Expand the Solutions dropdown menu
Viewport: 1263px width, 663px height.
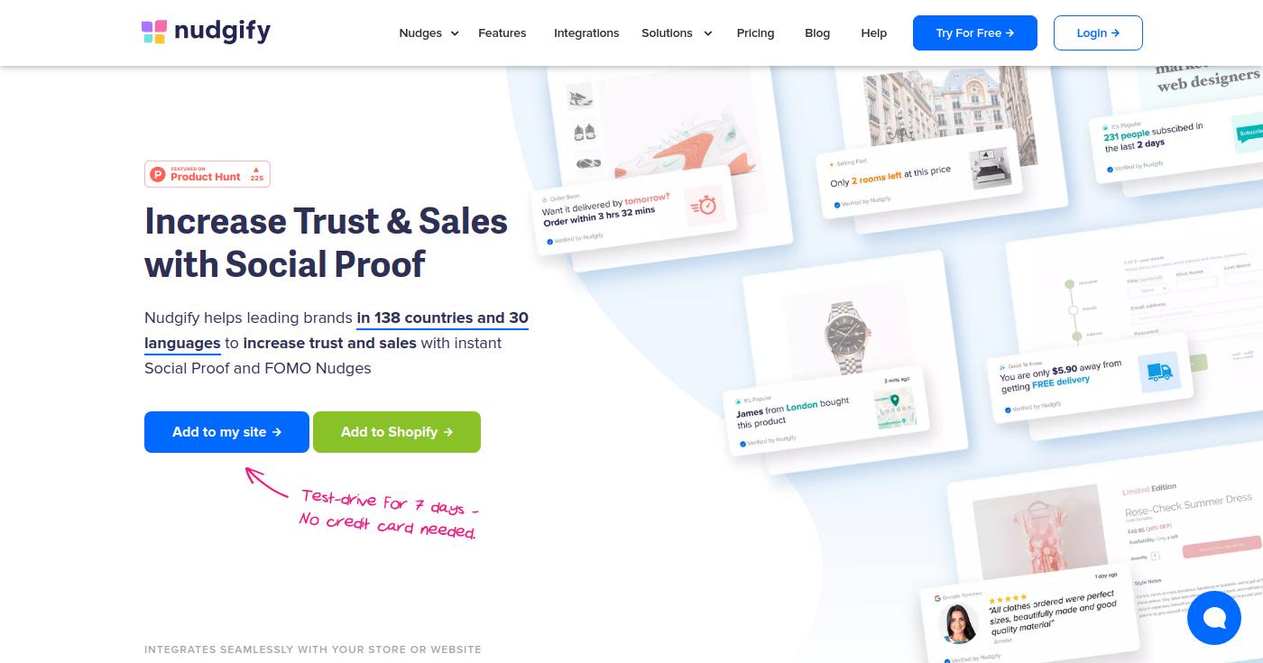pyautogui.click(x=677, y=33)
